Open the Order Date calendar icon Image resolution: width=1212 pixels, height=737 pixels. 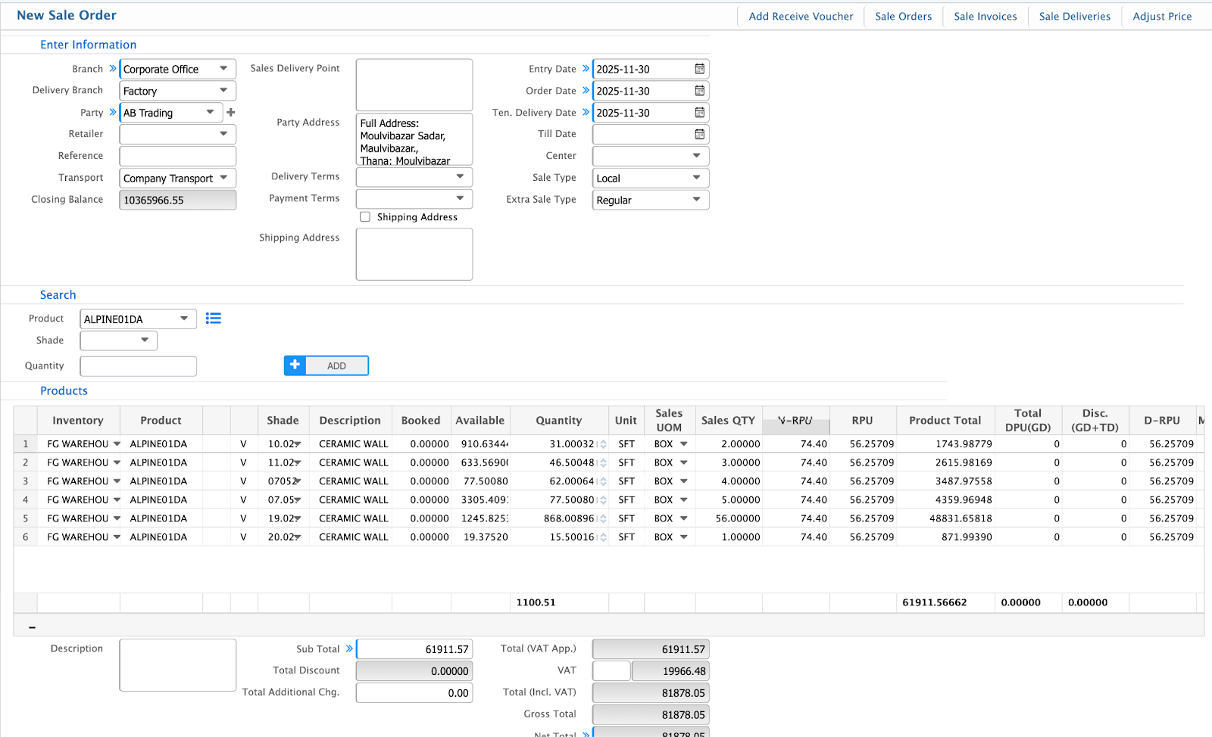click(x=699, y=91)
